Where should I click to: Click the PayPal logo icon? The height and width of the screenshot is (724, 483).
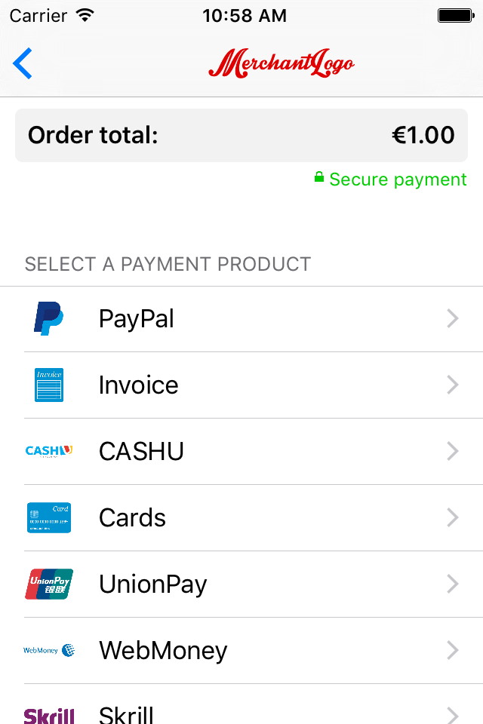pyautogui.click(x=48, y=318)
